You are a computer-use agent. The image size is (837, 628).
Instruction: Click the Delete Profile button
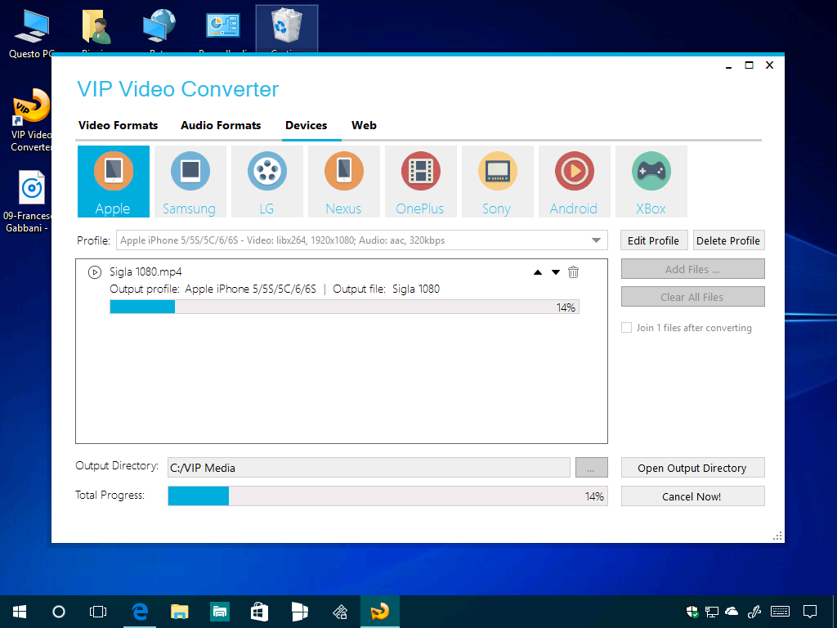(728, 241)
